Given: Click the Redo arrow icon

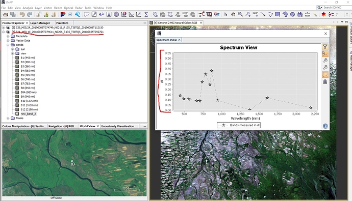Looking at the screenshot, I should tap(30, 15).
